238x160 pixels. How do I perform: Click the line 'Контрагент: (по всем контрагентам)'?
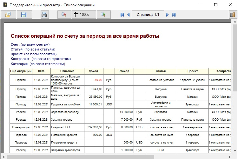(x=41, y=59)
